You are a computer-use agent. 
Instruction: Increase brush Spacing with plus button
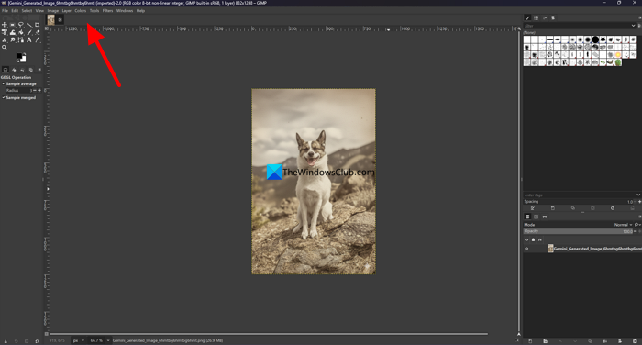pos(639,202)
